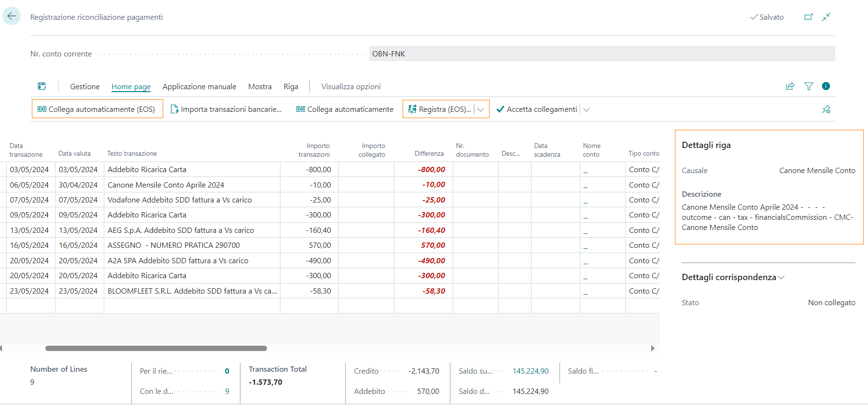Click Testo transazione column header
The image size is (868, 405).
coord(132,153)
